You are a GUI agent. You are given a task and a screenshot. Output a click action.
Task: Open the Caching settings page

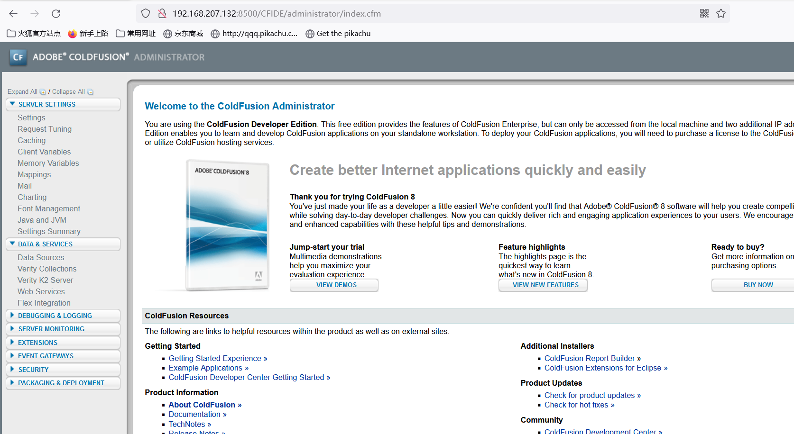(32, 140)
